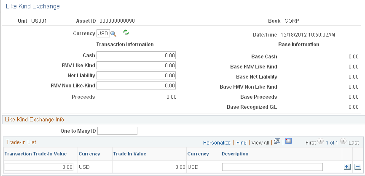Viewport: 365px width, 176px height.
Task: Click the Transaction Trade-In Value input
Action: point(39,167)
